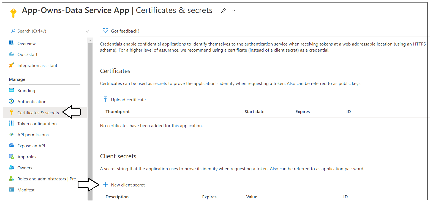This screenshot has height=203, width=430.
Task: Open Token configuration
Action: pyautogui.click(x=37, y=124)
